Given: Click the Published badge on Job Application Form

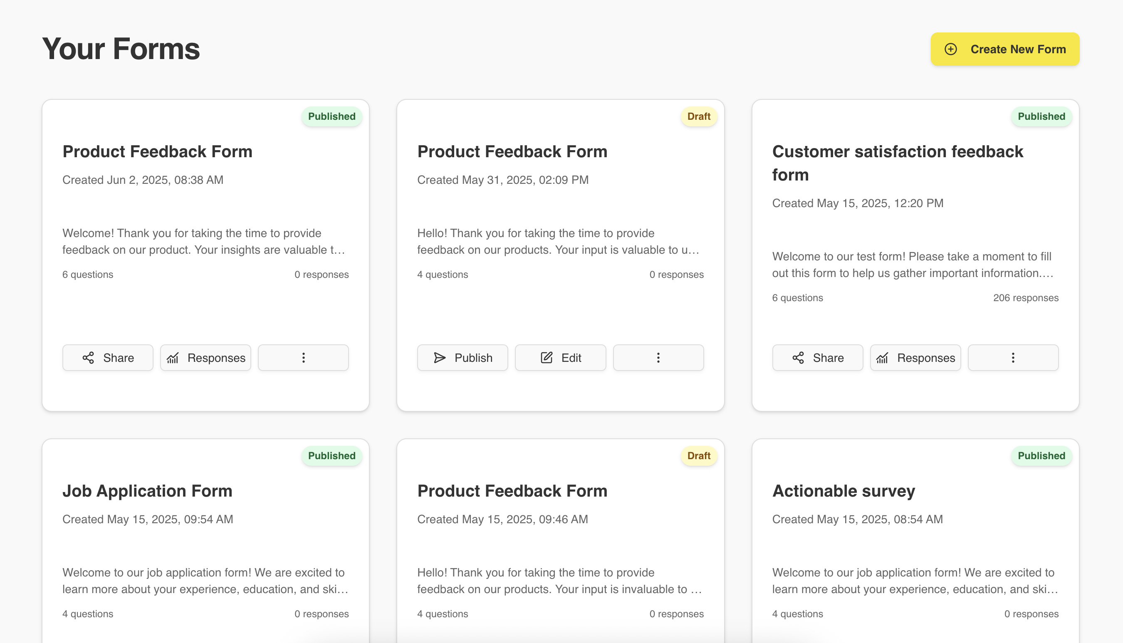Looking at the screenshot, I should click(331, 456).
